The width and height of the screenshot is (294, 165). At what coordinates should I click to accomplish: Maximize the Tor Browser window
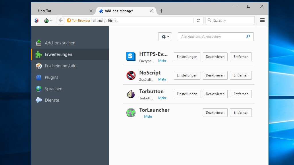pos(249,6)
